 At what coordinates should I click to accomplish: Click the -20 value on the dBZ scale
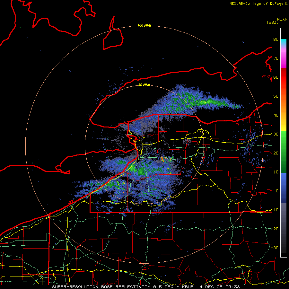(x=275, y=229)
